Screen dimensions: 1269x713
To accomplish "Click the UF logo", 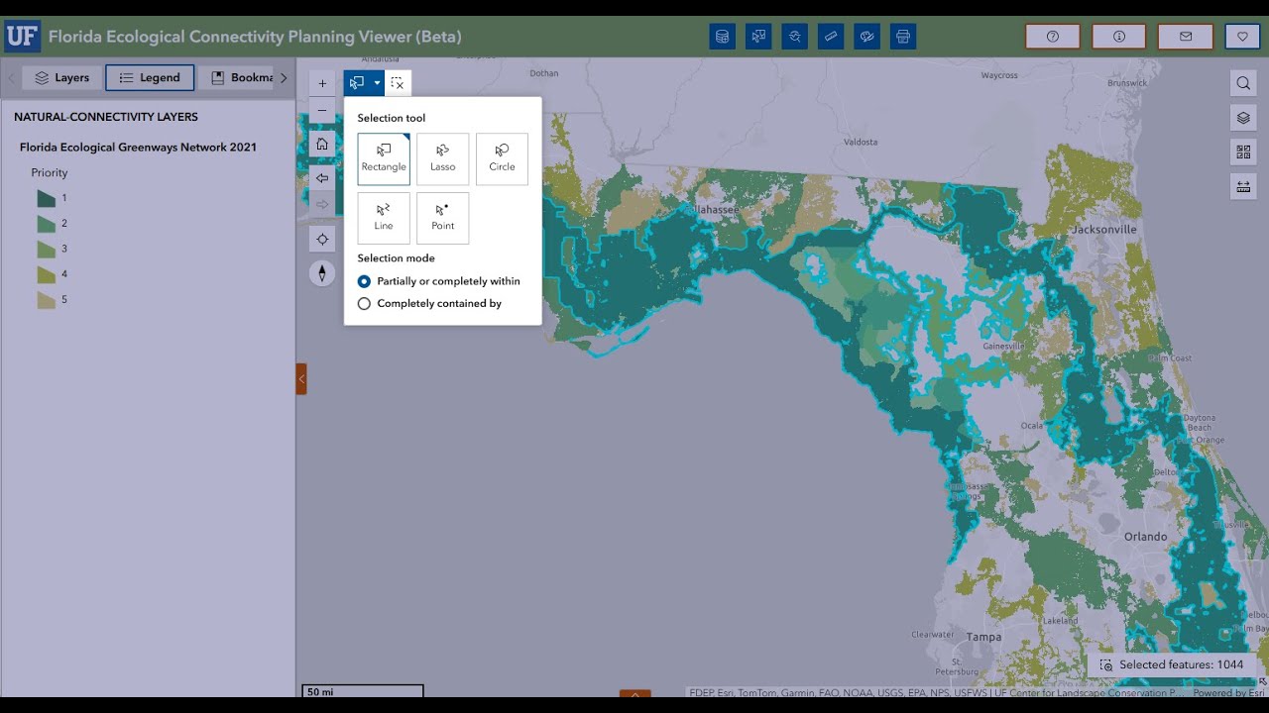I will pyautogui.click(x=22, y=37).
